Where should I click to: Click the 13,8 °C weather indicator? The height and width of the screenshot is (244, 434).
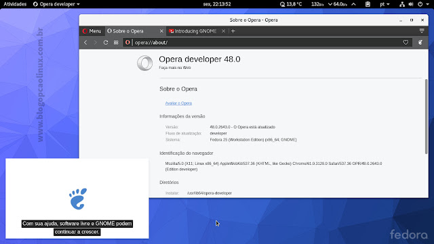(x=291, y=4)
